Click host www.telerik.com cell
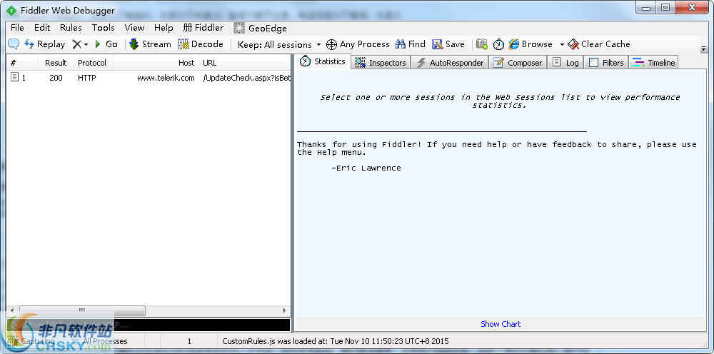Viewport: 714px width, 354px height. tap(166, 78)
